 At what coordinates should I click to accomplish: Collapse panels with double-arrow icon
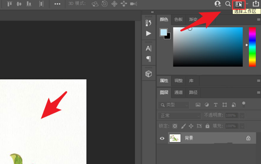click(x=152, y=12)
